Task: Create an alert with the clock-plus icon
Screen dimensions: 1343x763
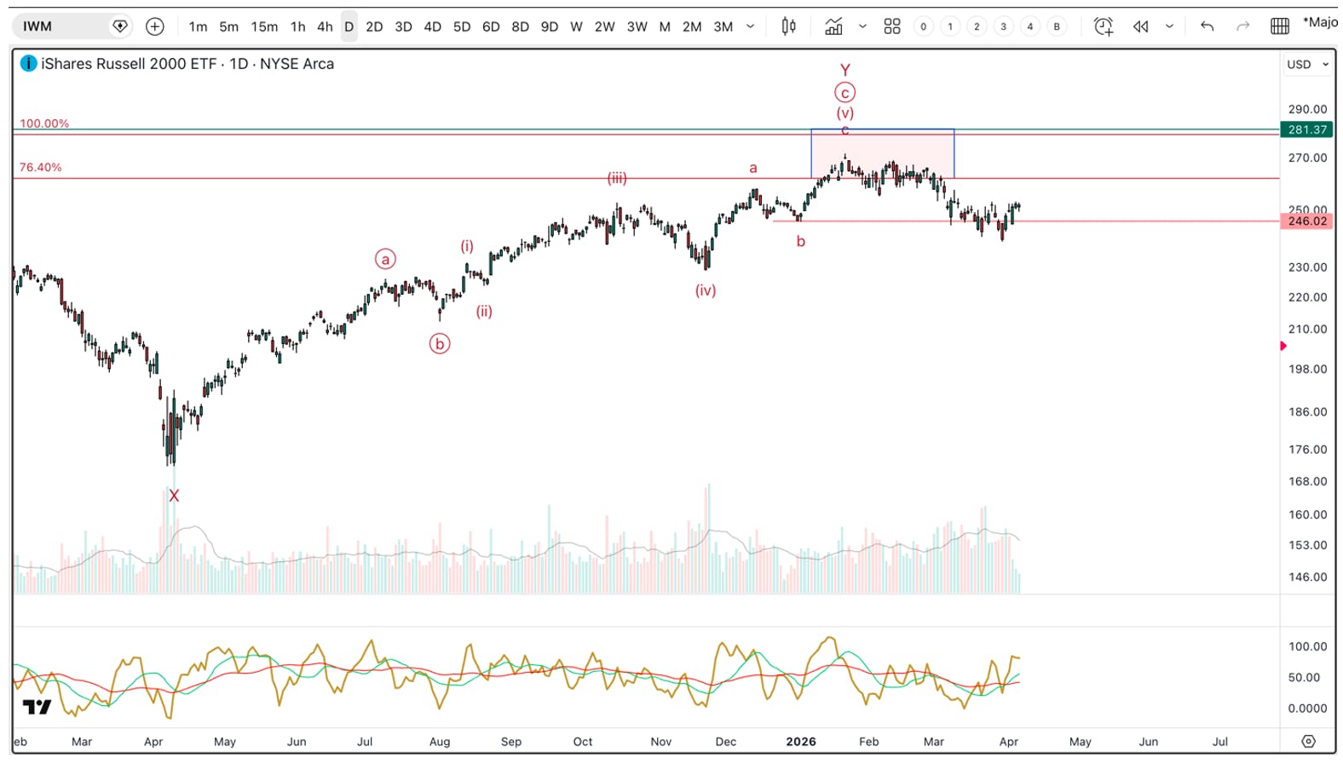Action: pos(1104,26)
